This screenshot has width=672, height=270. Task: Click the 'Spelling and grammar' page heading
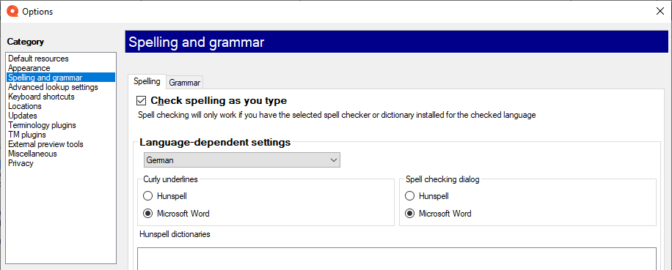(197, 42)
